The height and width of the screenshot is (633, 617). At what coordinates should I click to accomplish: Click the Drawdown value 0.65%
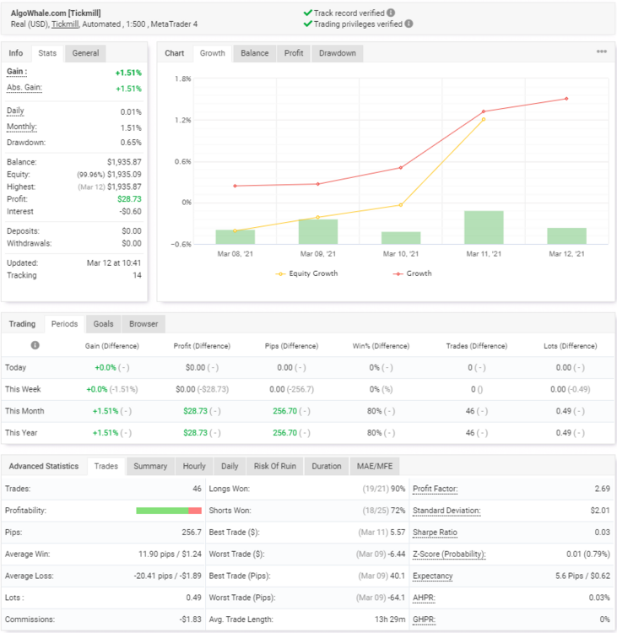coord(131,143)
